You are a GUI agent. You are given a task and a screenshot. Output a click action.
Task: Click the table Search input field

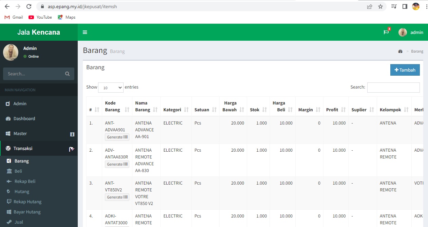pyautogui.click(x=393, y=88)
